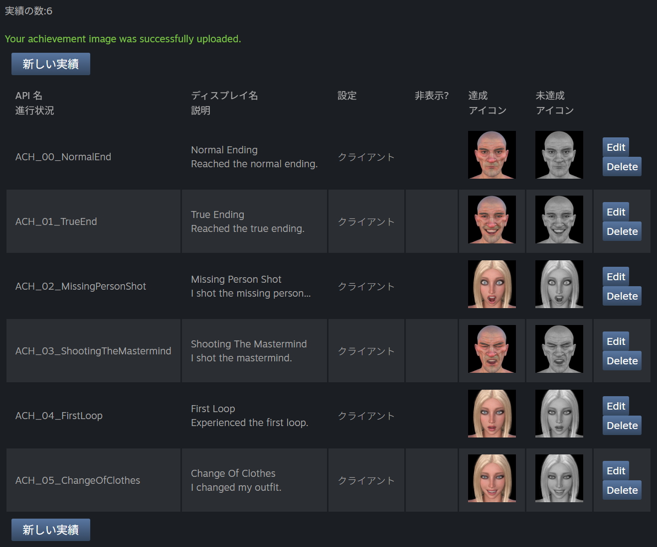Click the ACH_03_ShootingTheMastermind API name
The height and width of the screenshot is (547, 657).
click(93, 351)
